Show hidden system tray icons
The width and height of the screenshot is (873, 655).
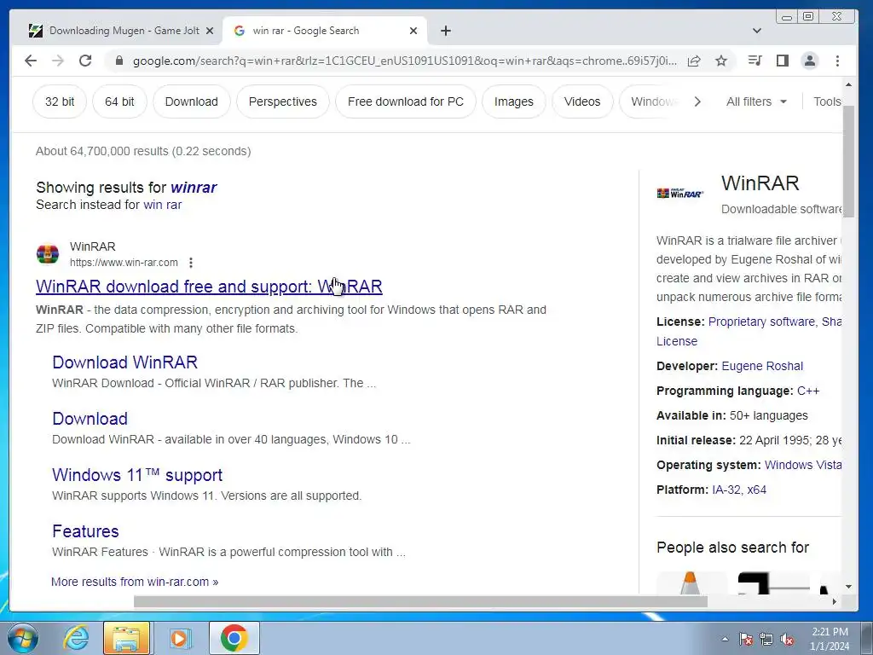(725, 639)
